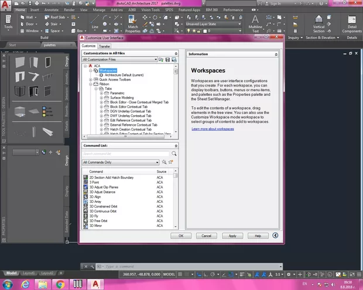Click the load partial customization file icon
This screenshot has width=363, height=290.
(x=162, y=60)
